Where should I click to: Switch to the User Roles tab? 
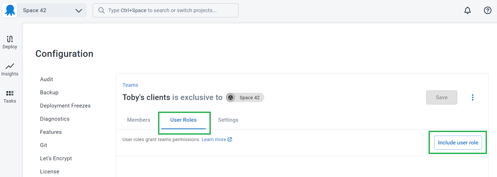pos(183,120)
